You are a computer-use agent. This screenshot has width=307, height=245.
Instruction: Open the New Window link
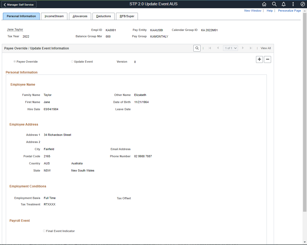coord(253,11)
